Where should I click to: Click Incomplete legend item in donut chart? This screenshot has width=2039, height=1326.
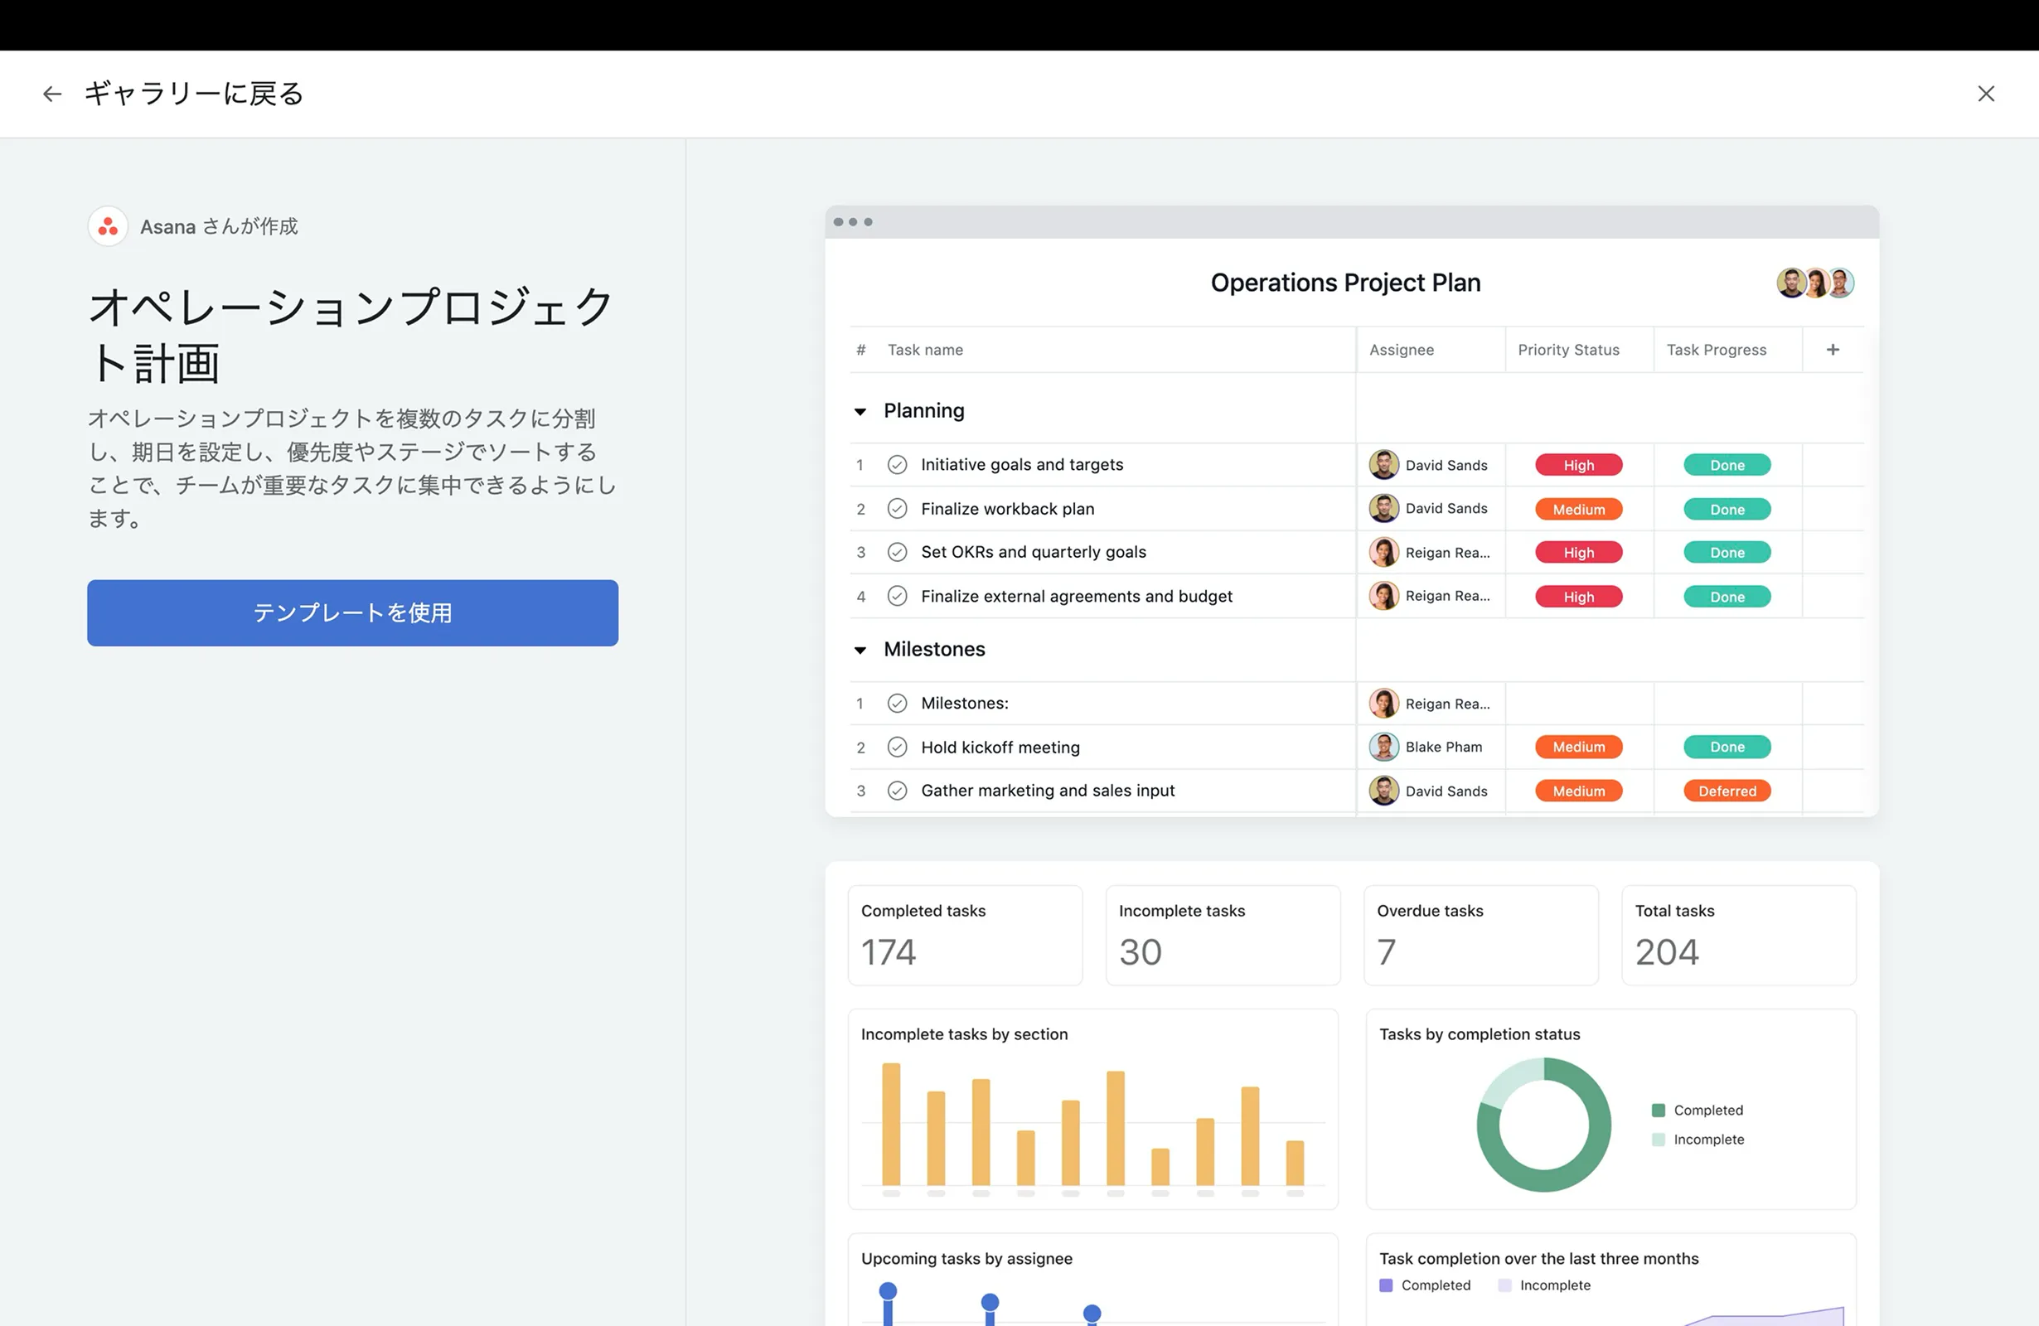1698,1140
